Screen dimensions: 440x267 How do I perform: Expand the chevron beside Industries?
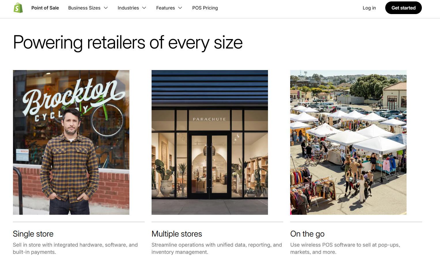click(144, 8)
